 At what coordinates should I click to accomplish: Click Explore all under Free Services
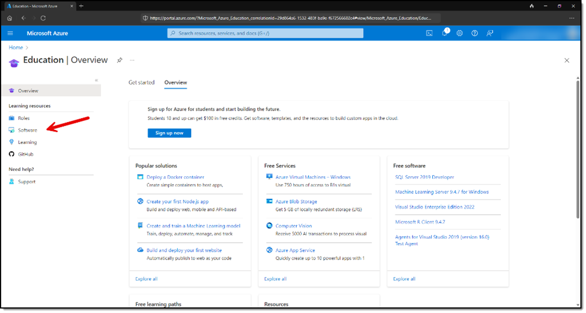tap(275, 279)
